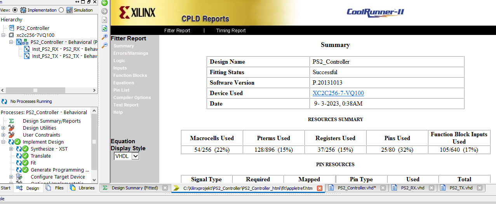496x210 pixels.
Task: Close the Design Summary (Fitted) tab
Action: (x=165, y=188)
